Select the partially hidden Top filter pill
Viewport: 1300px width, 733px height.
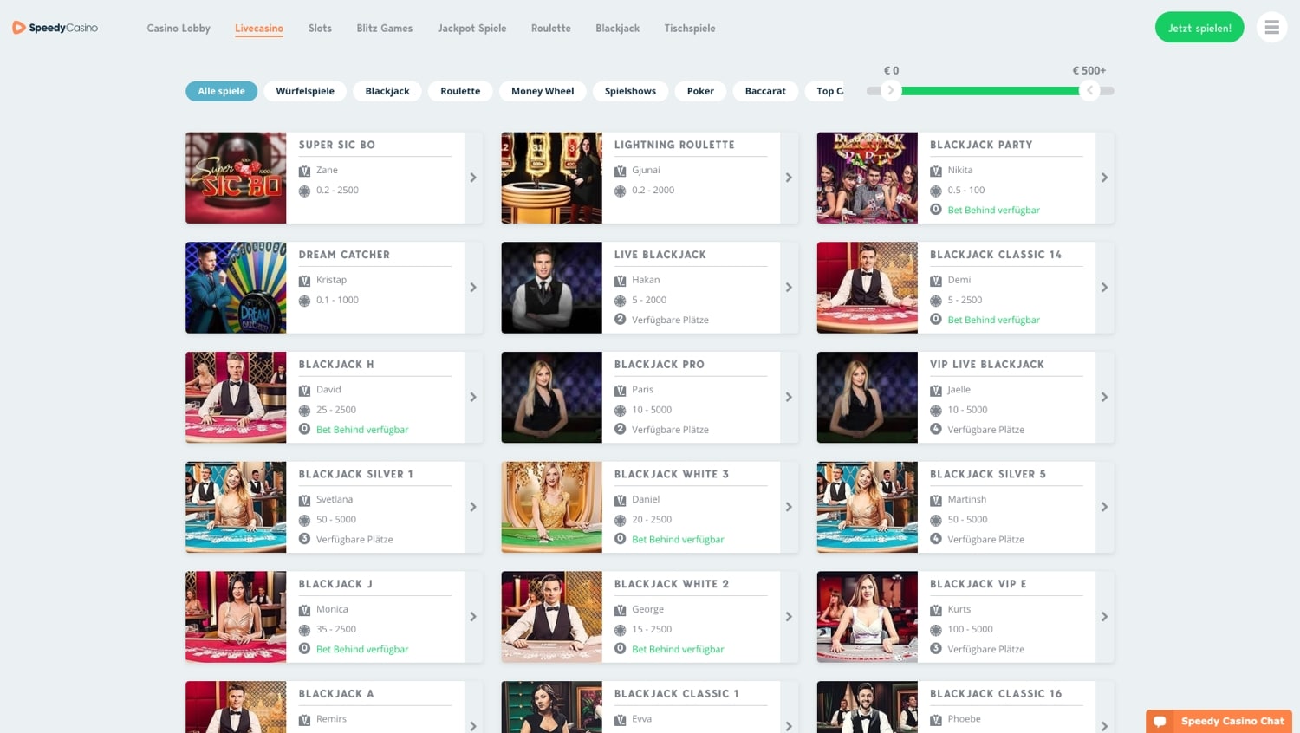click(825, 91)
